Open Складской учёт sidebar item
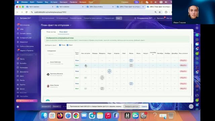 click(26, 38)
